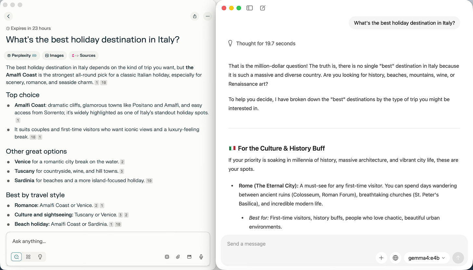Click the window/browser icon beside the microphone

tap(189, 257)
